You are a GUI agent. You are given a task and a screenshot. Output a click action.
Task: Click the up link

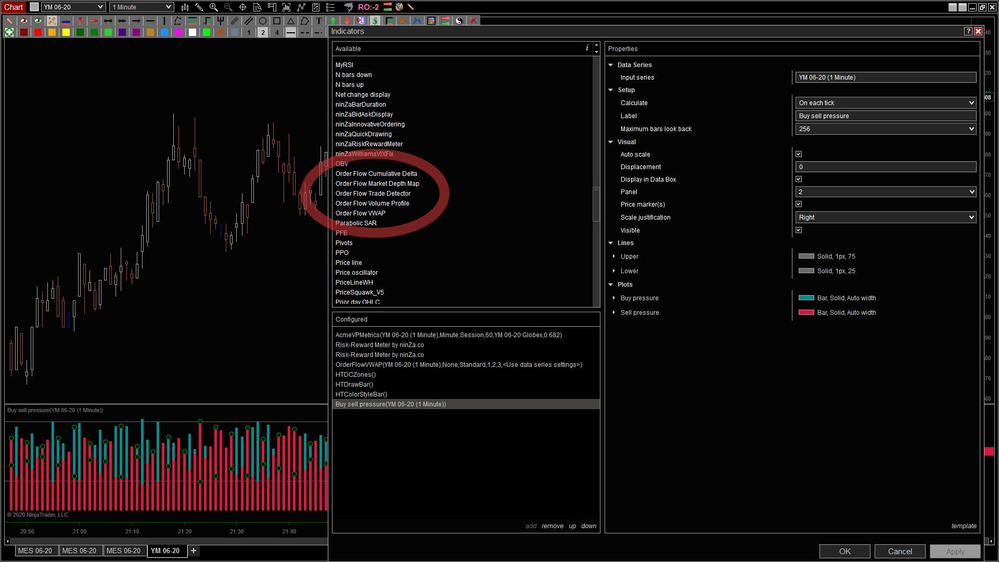pos(572,526)
